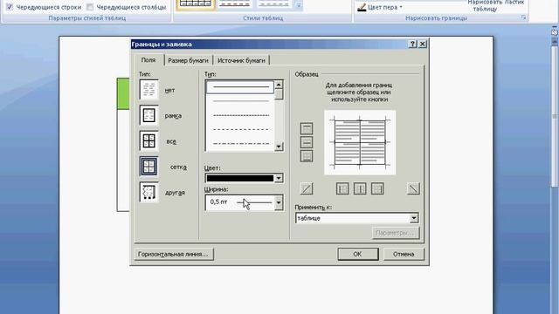The height and width of the screenshot is (314, 559).
Task: Click the 'Цвет пера' pen color icon
Action: 362,7
